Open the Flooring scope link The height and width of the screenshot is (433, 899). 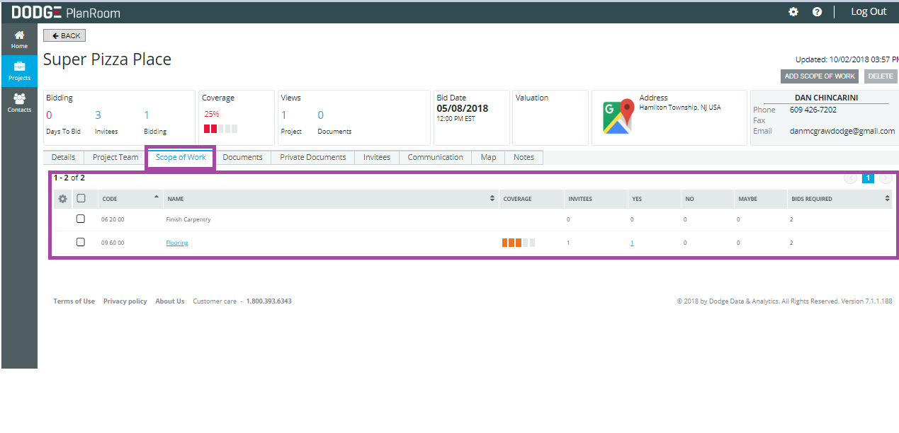(177, 243)
